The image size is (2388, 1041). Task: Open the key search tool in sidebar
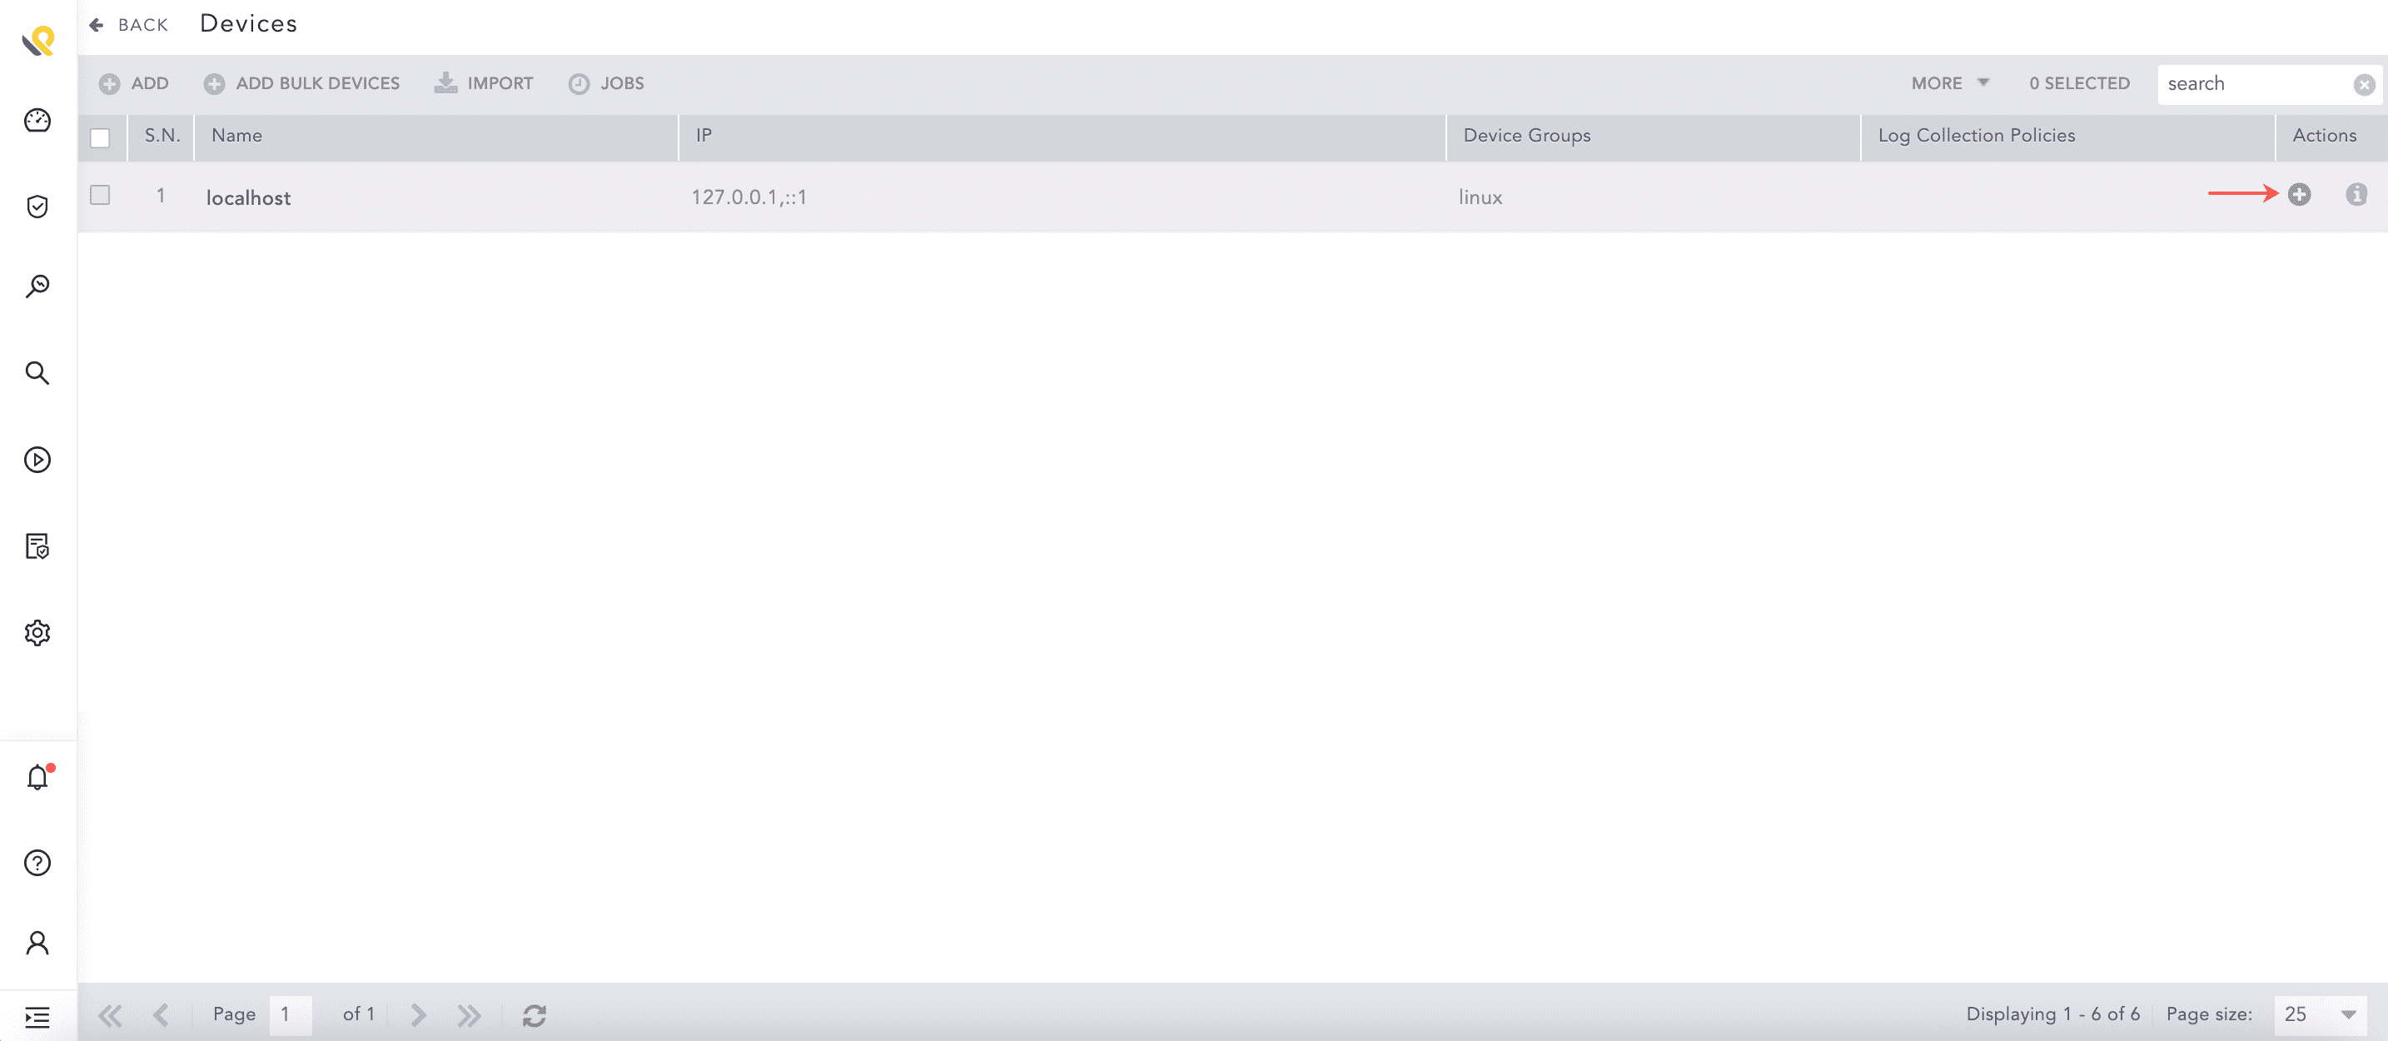[x=37, y=286]
